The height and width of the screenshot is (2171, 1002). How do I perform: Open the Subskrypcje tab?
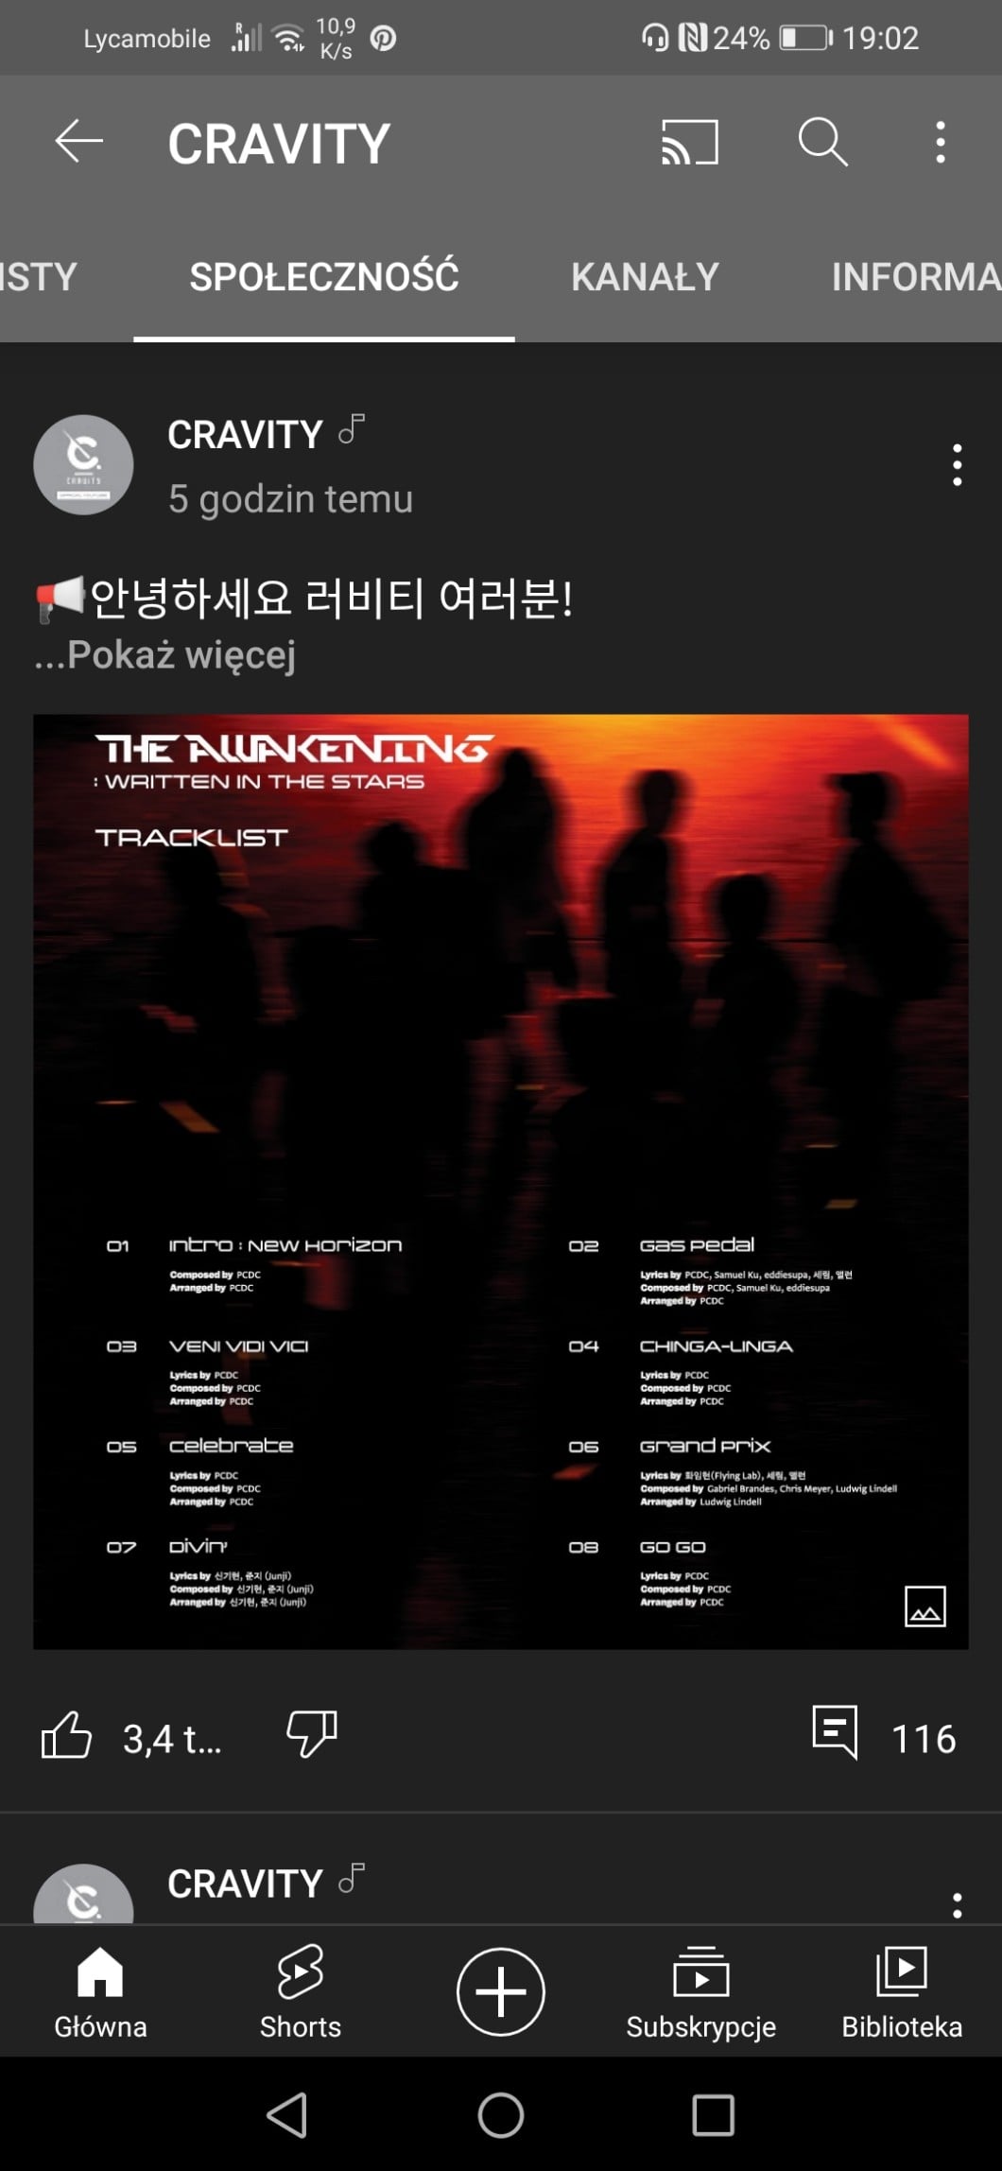[700, 1991]
